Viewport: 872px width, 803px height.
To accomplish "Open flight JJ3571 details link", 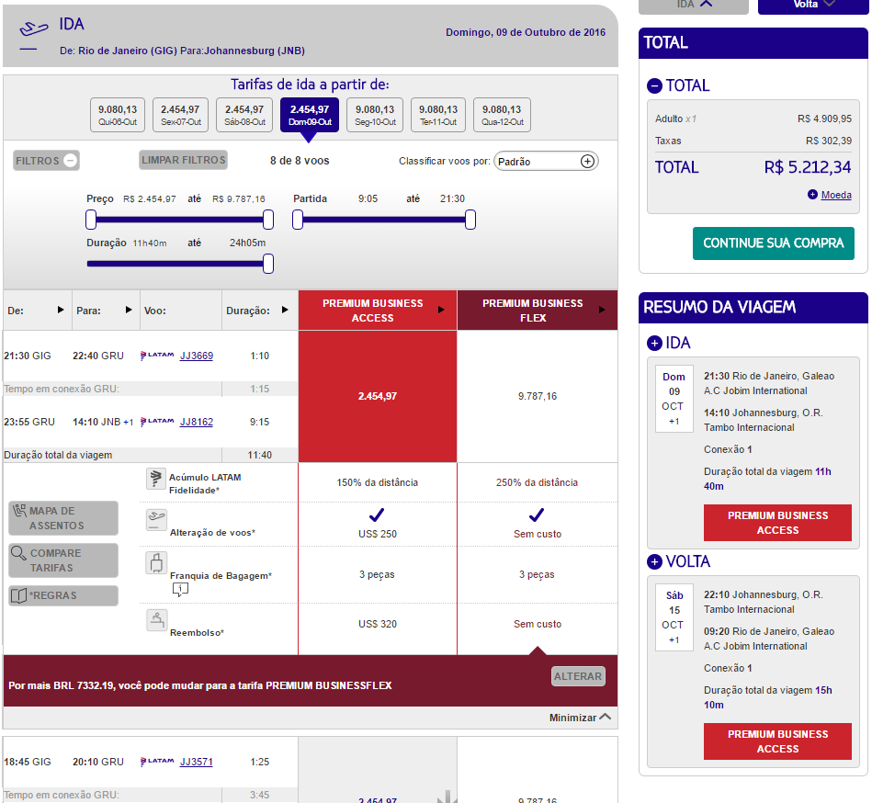I will 197,762.
